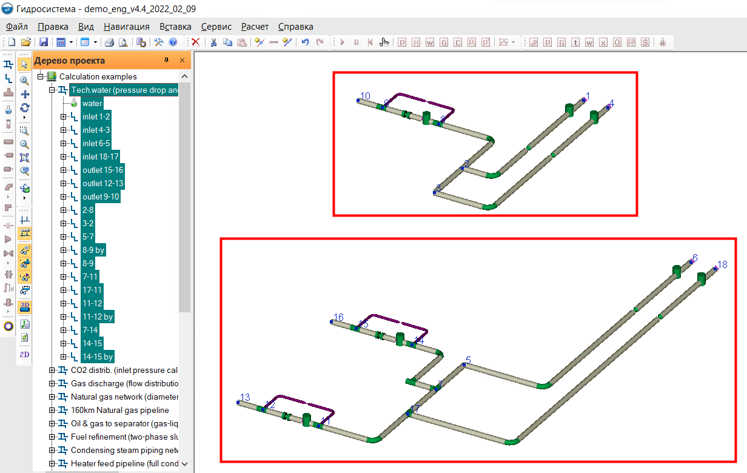The image size is (747, 473).
Task: Click the copy icon in toolbar
Action: 227,42
